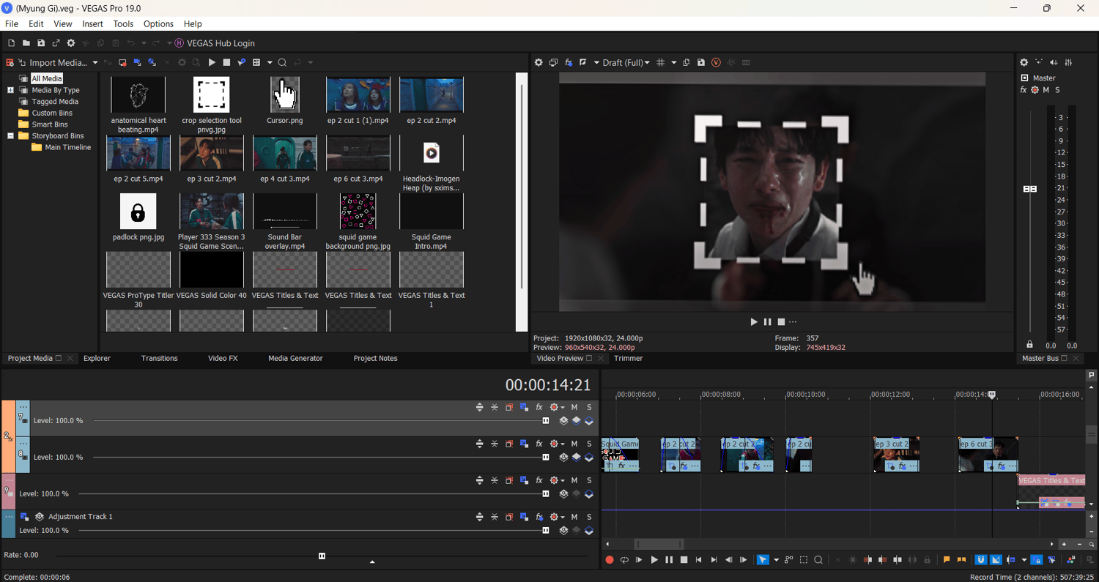1099x582 pixels.
Task: Click the VEGAS Hub Login button
Action: point(215,43)
